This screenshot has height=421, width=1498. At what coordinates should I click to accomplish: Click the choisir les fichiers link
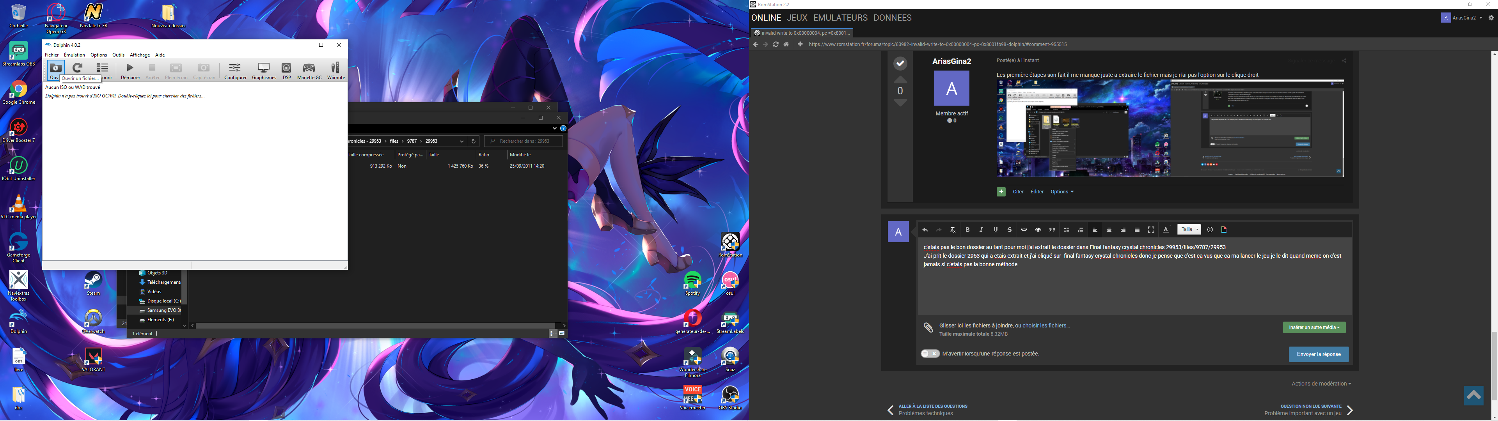tap(1045, 325)
